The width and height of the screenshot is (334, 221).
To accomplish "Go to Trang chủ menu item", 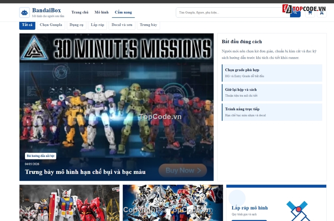I will tap(80, 12).
